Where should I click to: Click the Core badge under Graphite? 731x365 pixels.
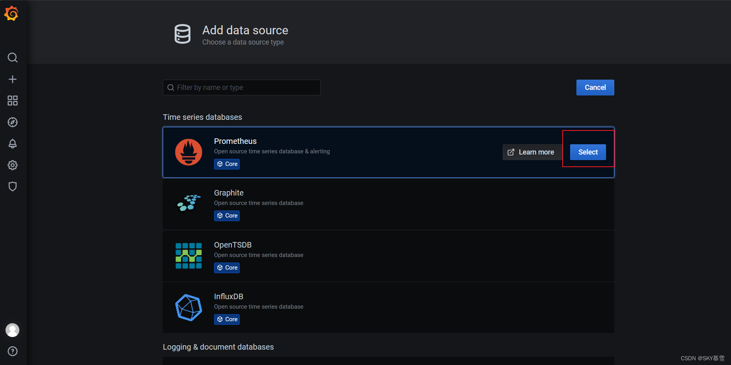227,216
